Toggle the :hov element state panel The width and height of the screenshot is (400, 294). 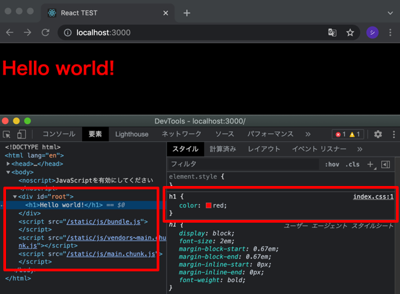(x=332, y=165)
